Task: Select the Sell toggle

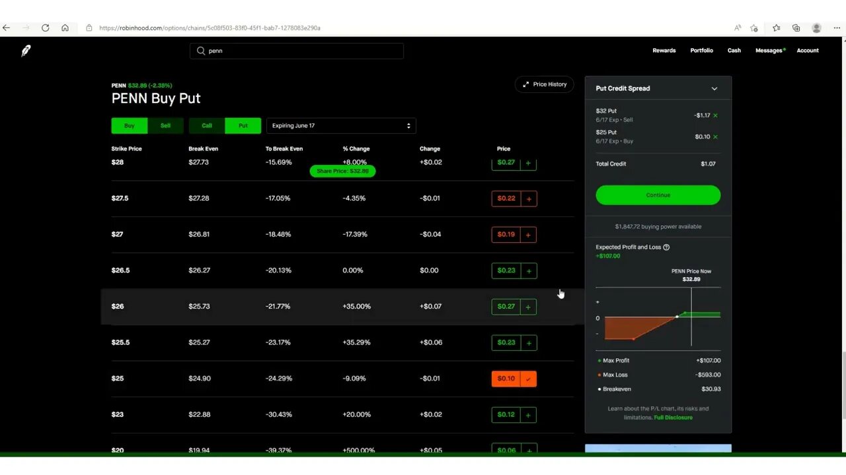Action: point(165,125)
